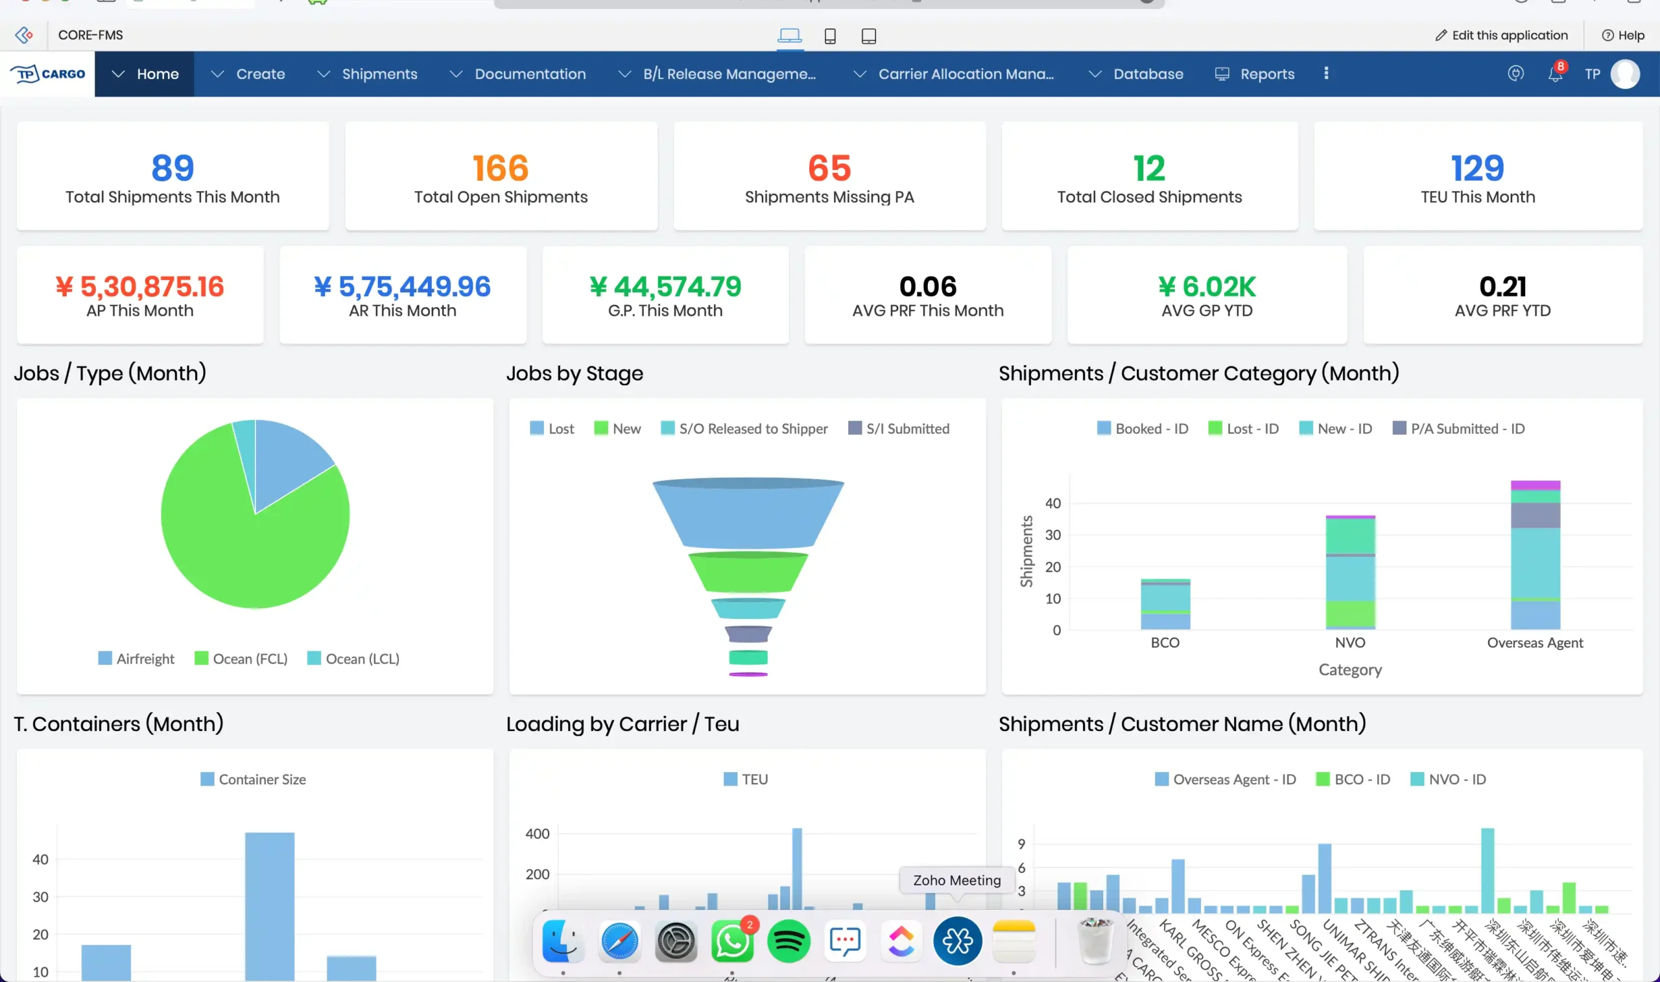The image size is (1660, 982).
Task: Open the Shipments menu
Action: click(368, 74)
